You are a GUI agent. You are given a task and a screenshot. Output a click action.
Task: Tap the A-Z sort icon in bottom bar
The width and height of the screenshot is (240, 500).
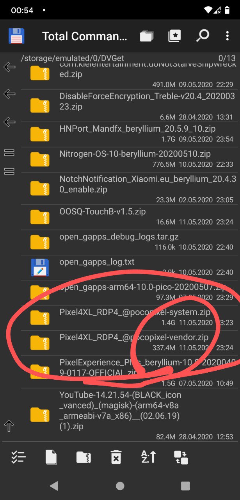coord(148,457)
